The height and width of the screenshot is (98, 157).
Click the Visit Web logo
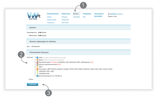(34, 16)
